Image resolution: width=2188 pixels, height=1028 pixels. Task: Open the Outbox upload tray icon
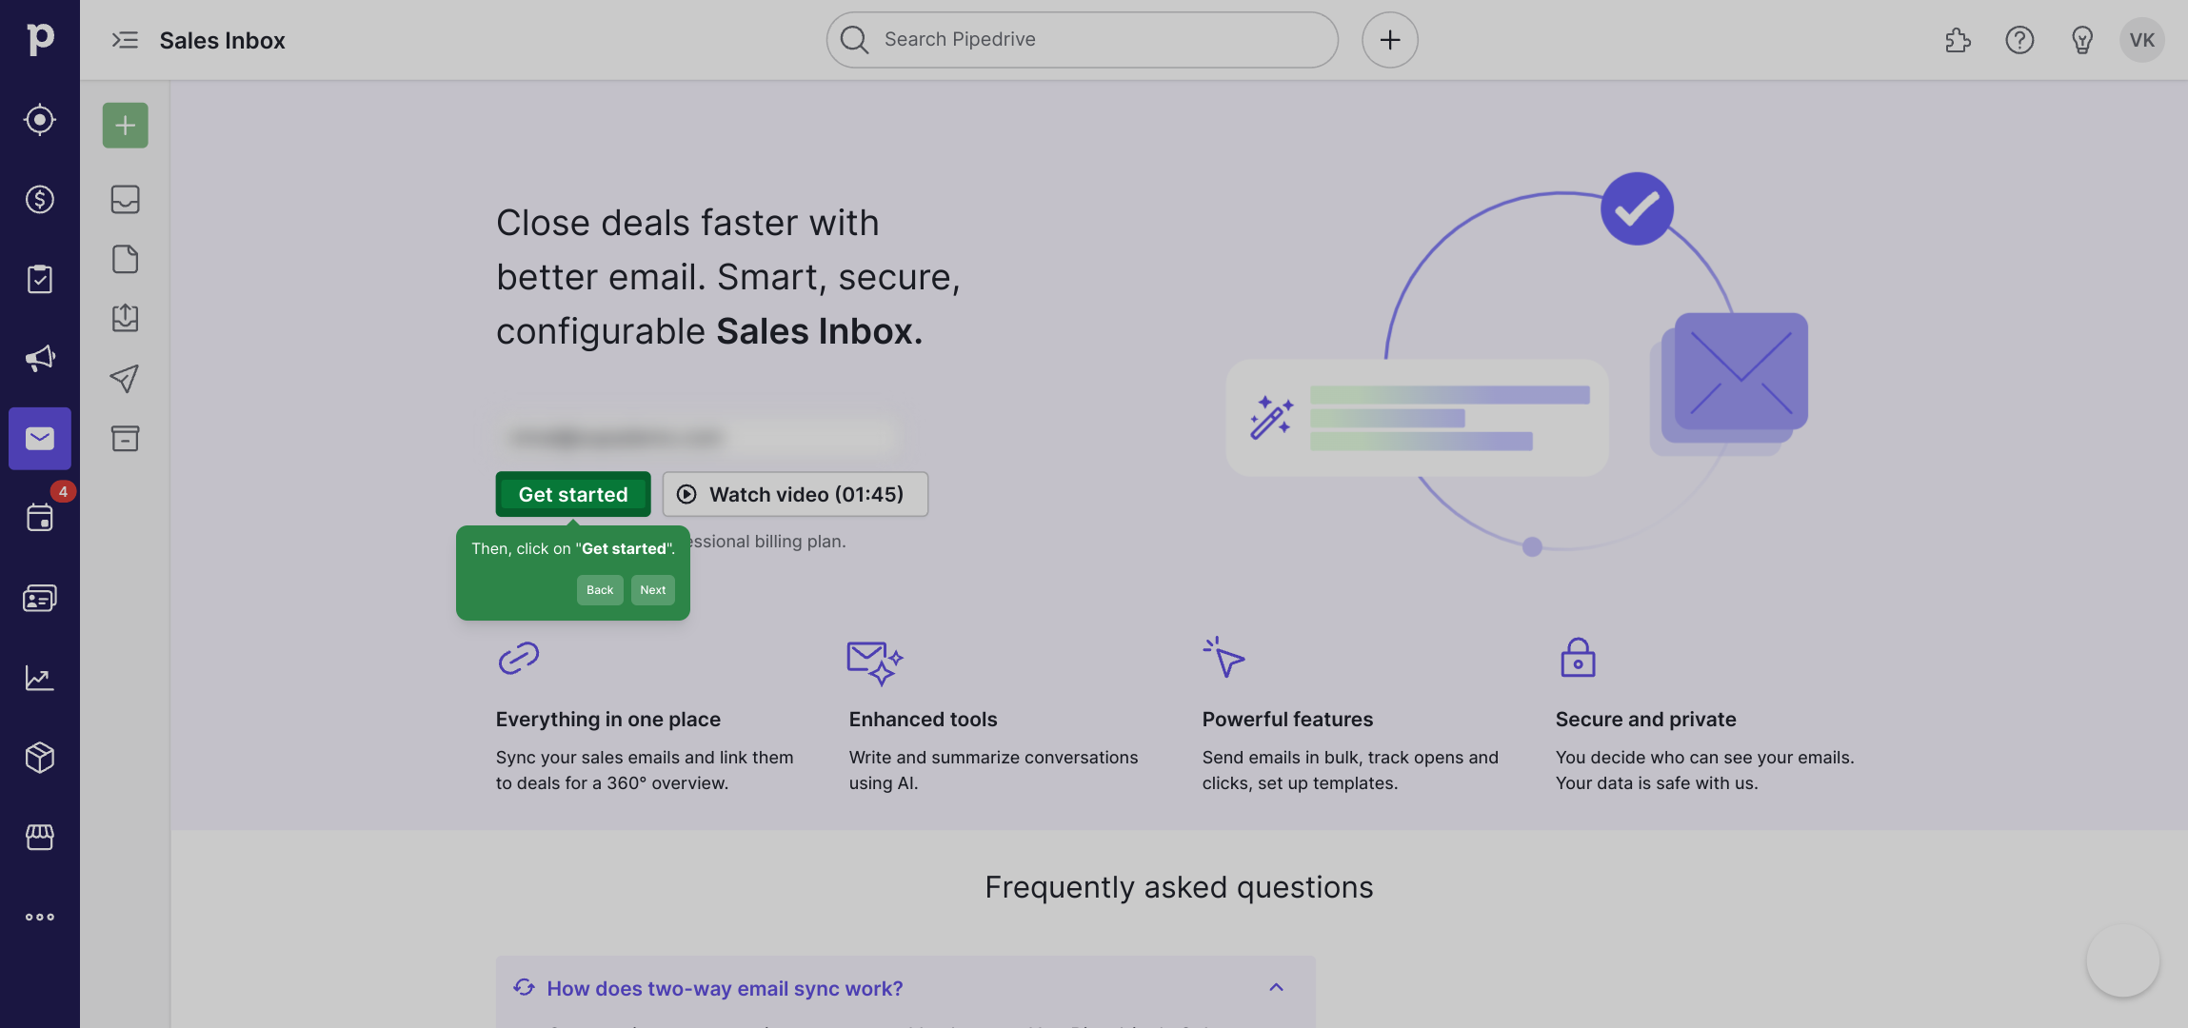coord(126,318)
